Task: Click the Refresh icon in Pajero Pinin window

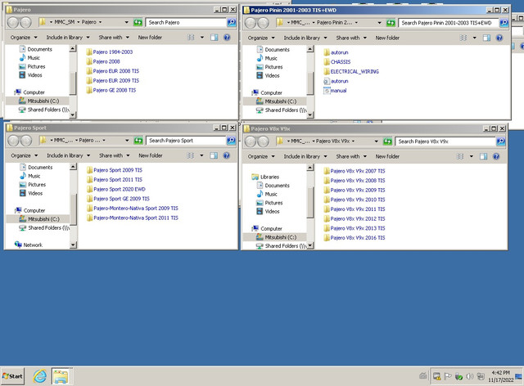Action: pyautogui.click(x=391, y=23)
